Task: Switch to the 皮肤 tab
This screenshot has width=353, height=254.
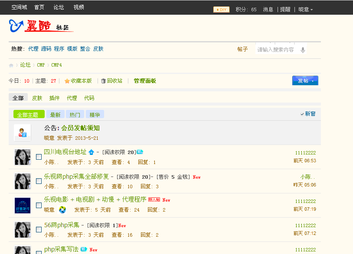Action: [37, 98]
